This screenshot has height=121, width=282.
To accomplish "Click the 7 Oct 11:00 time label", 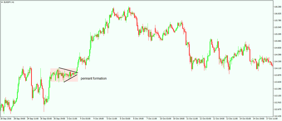I will [x=152, y=119].
